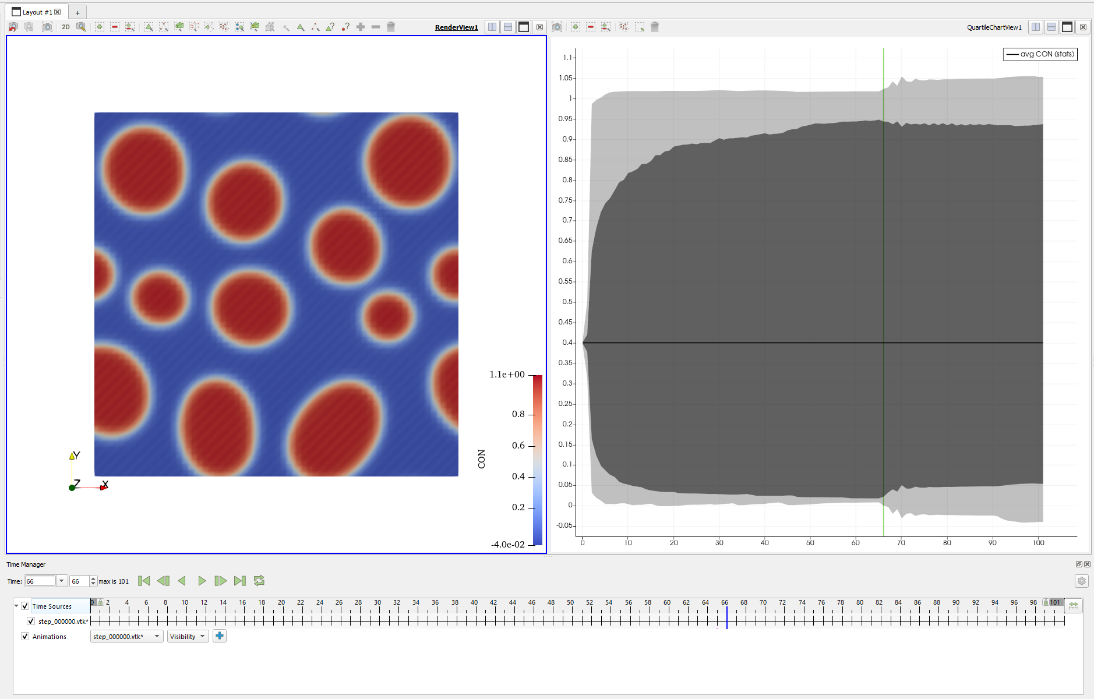This screenshot has height=699, width=1094.
Task: Clear selection using QuartileChartView1 trash icon
Action: click(x=655, y=27)
